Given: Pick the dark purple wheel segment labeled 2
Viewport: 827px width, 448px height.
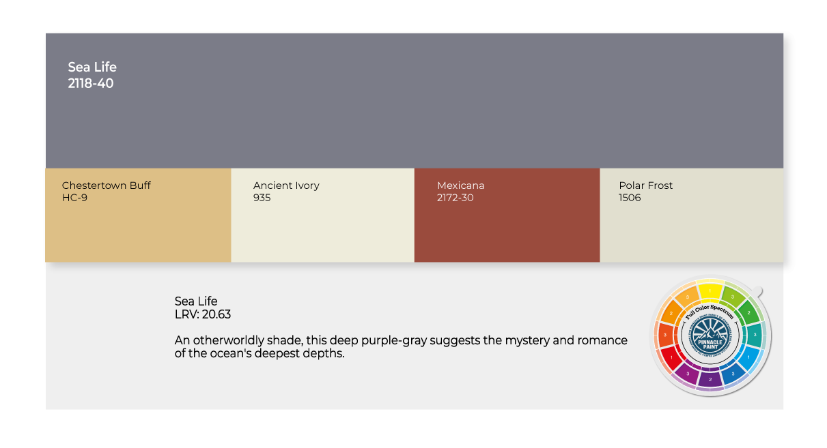Looking at the screenshot, I should tap(710, 380).
